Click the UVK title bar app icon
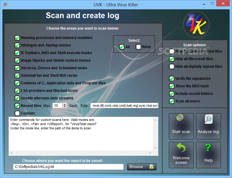Viewport: 232px width, 178px height. coord(6,5)
